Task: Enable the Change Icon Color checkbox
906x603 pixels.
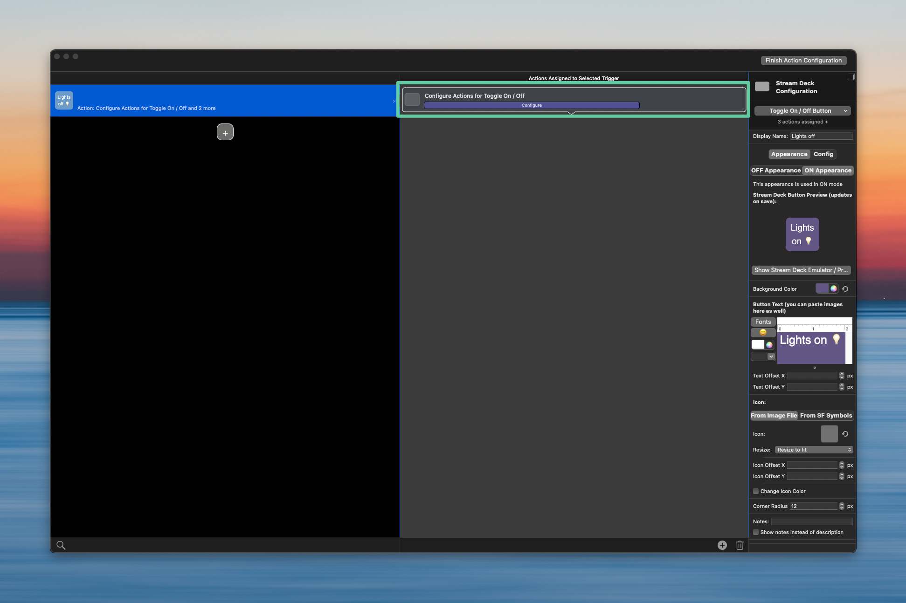Action: coord(756,491)
